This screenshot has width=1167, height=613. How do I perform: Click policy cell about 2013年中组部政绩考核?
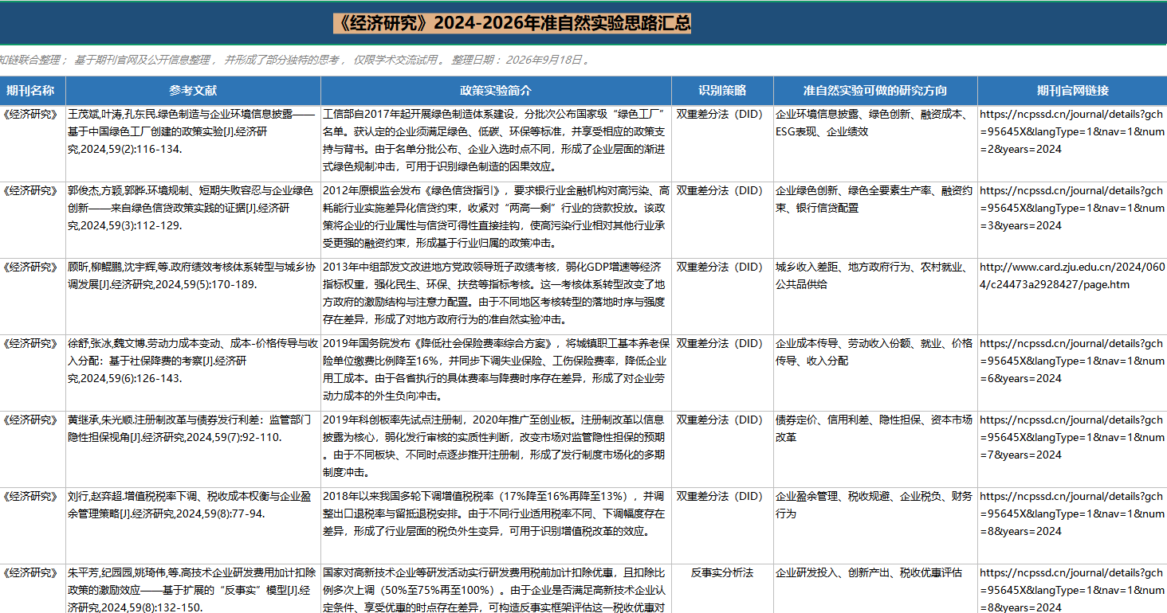(496, 296)
